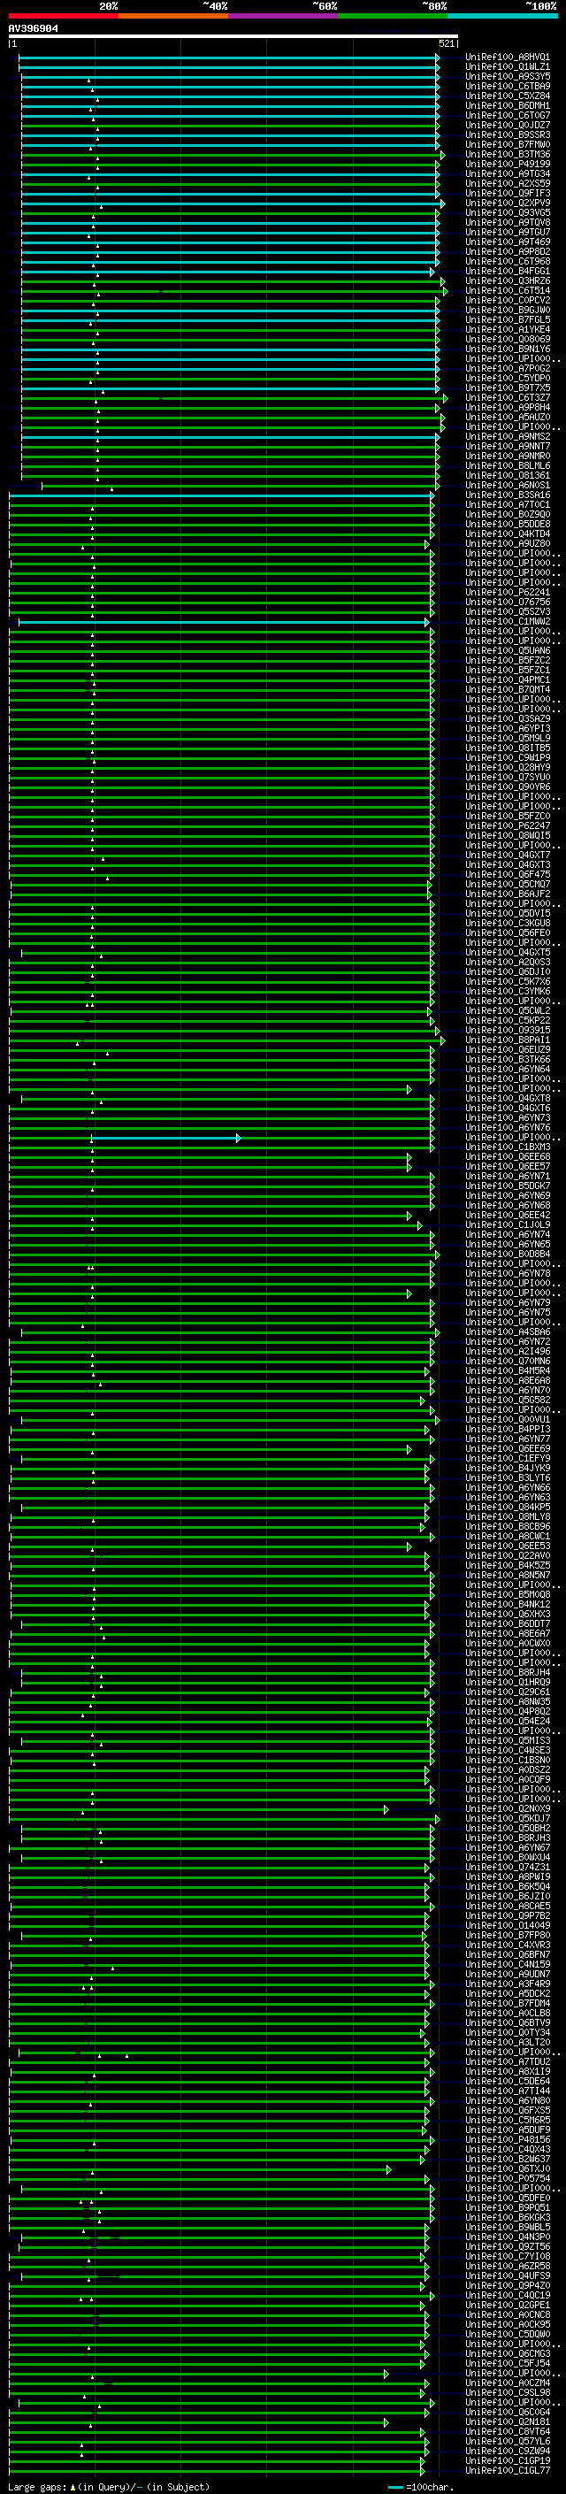566x2494 pixels.
Task: Open UniRef100_Q08069 entry
Action: (507, 339)
